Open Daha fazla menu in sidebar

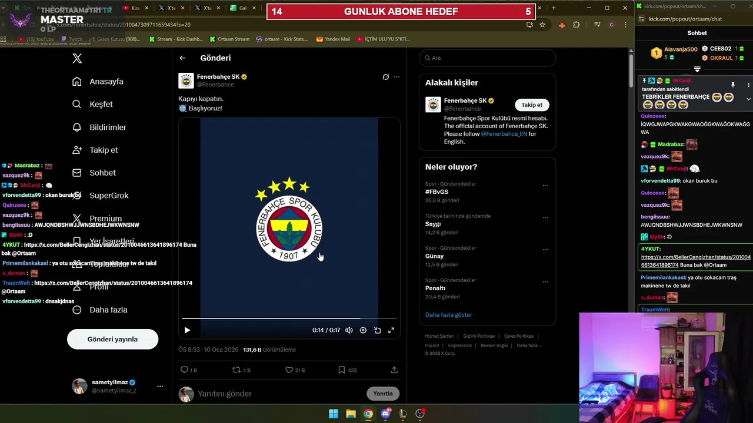pyautogui.click(x=100, y=310)
